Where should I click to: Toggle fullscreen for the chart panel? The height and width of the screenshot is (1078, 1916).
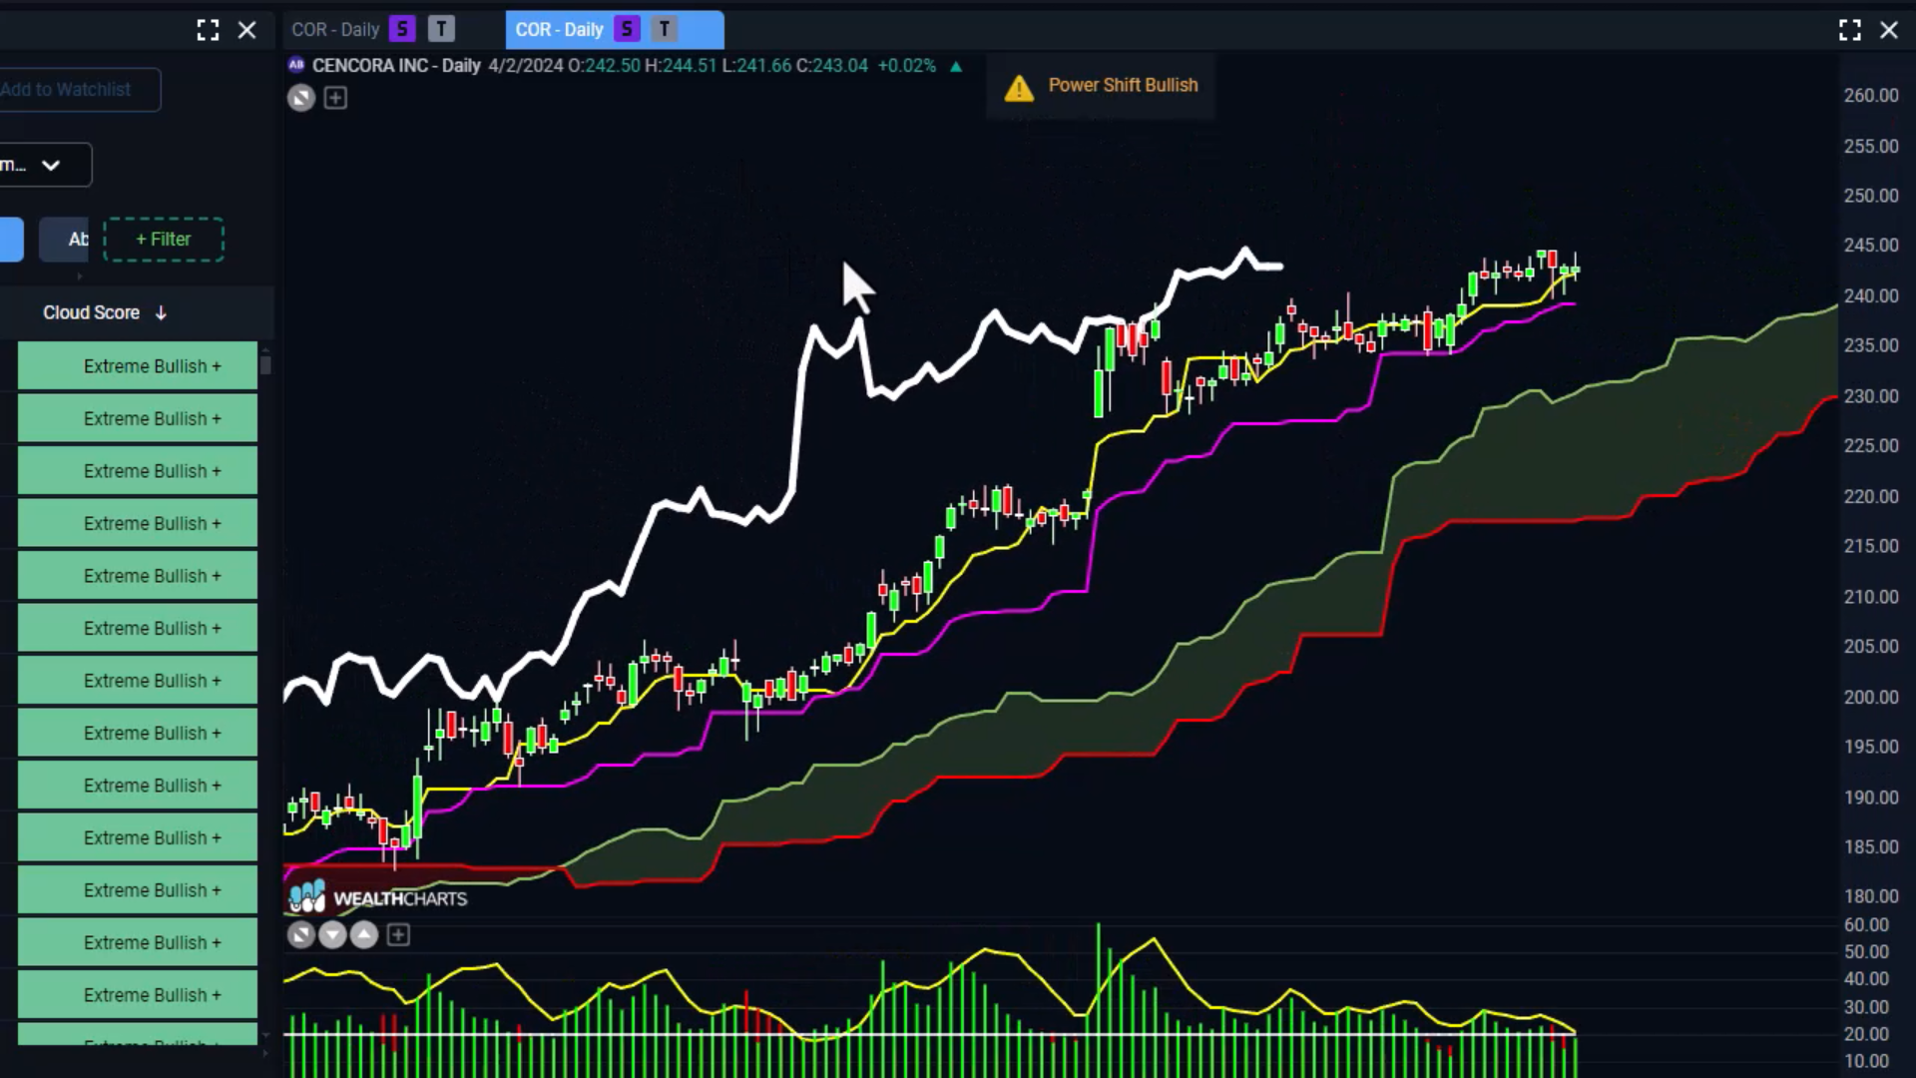1850,30
